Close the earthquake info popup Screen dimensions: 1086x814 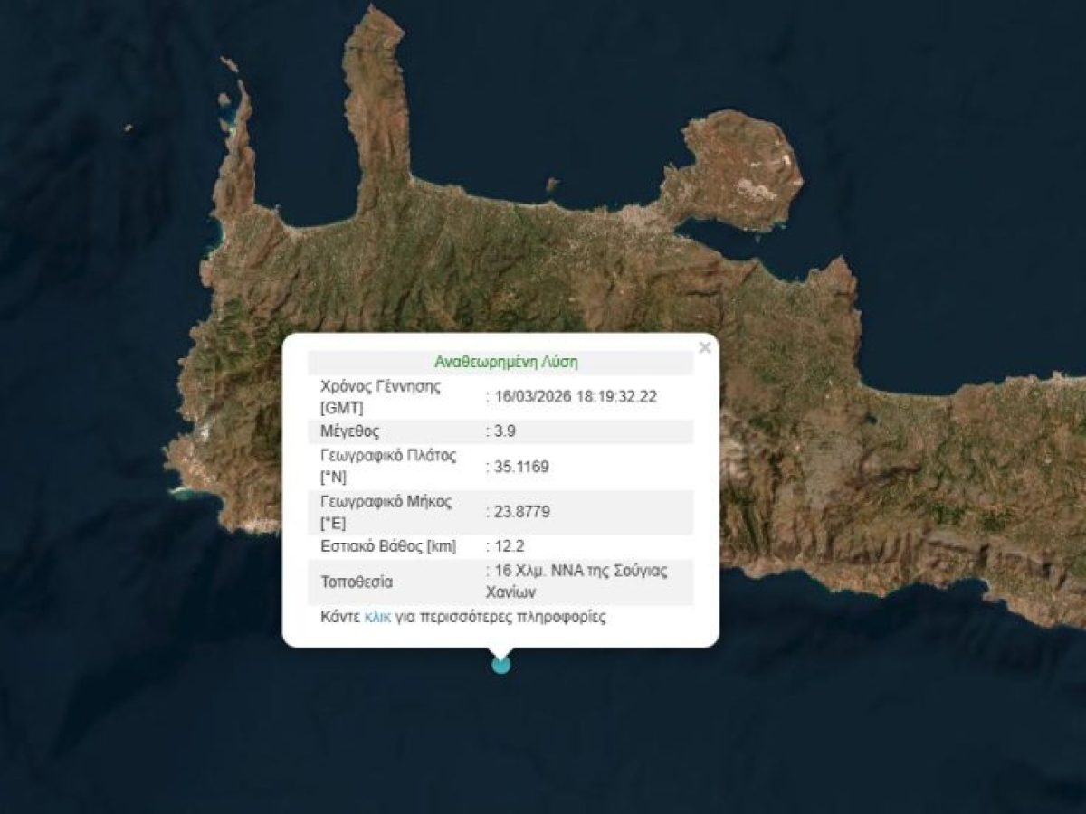[x=705, y=347]
